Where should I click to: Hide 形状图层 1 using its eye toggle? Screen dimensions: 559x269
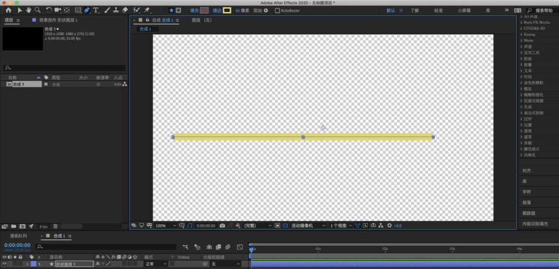click(4, 264)
